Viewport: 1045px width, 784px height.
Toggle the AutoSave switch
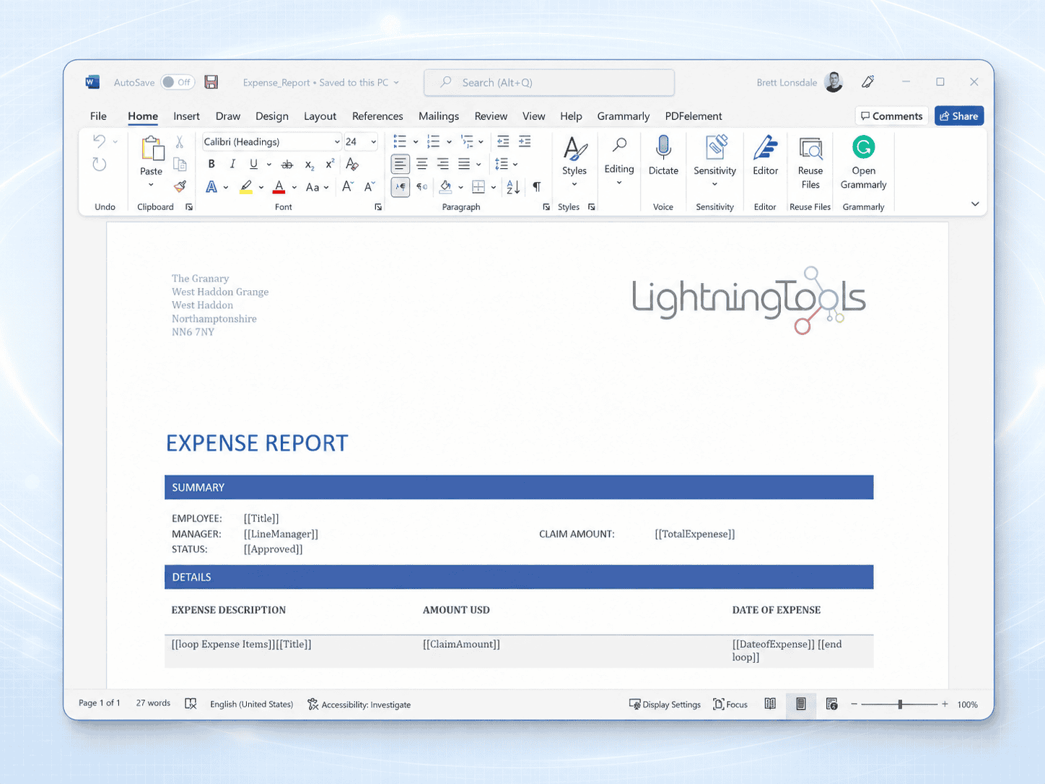click(x=177, y=82)
